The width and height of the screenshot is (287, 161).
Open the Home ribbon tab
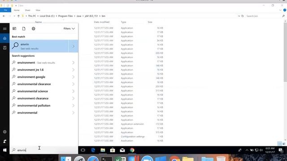coord(17,10)
